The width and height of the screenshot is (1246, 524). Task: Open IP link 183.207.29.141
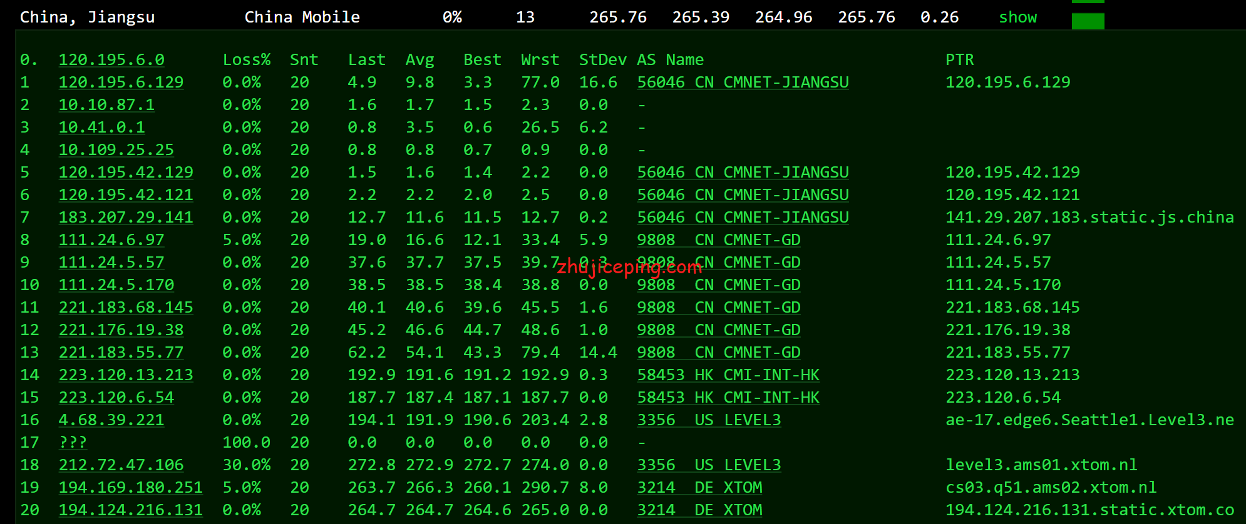point(126,218)
